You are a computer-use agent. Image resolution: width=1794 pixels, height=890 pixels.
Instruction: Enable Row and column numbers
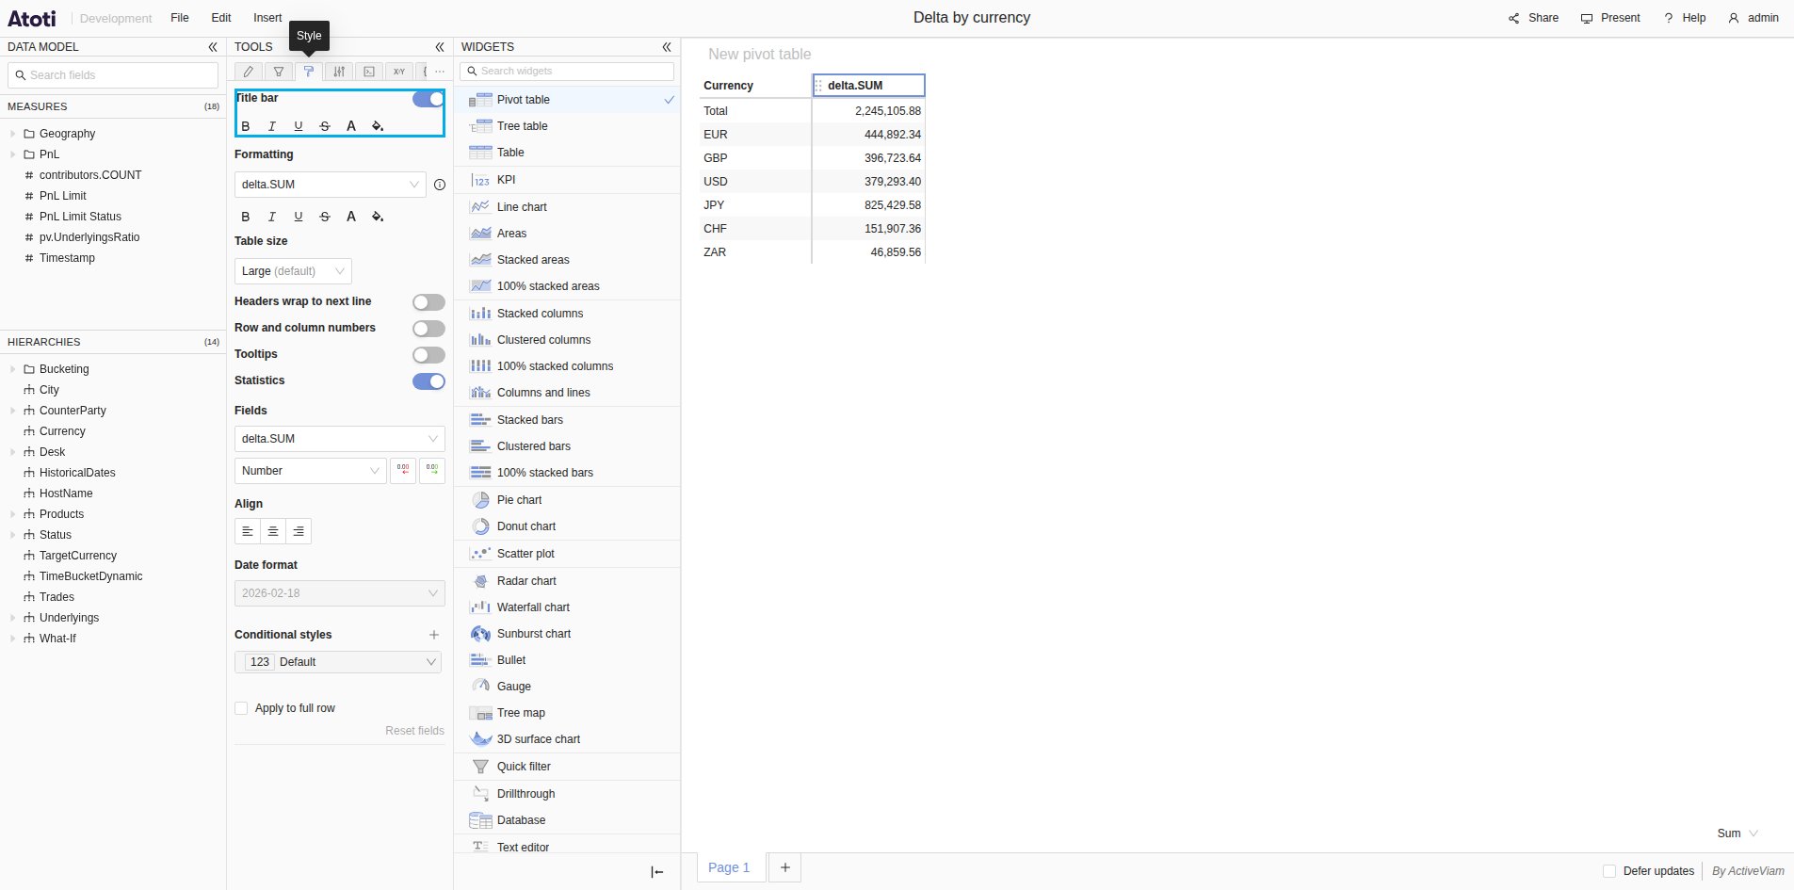pos(428,329)
